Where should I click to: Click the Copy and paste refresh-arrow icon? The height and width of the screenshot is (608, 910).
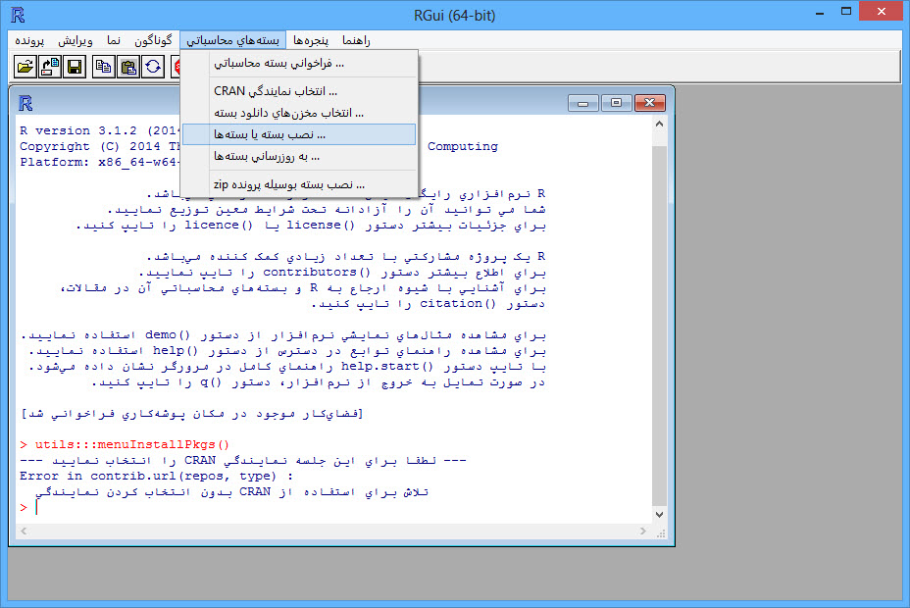[x=153, y=67]
